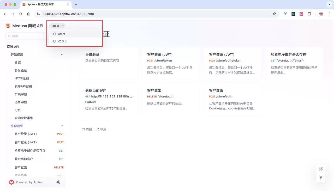Open the 客户登录 POST /store/auth card
334x191 pixels.
pyautogui.click(x=232, y=99)
